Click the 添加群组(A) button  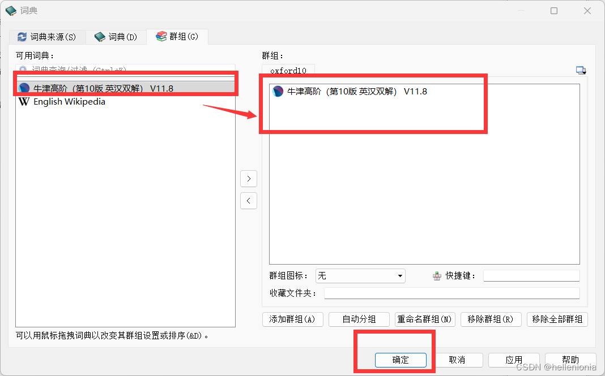292,319
